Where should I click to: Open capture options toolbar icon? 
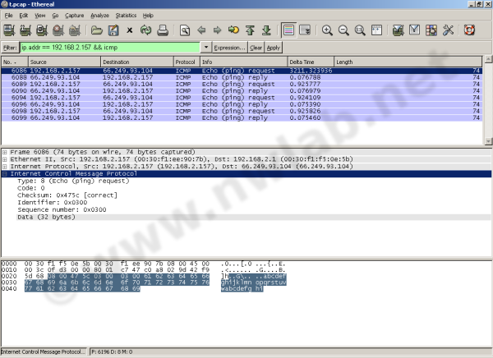click(25, 30)
